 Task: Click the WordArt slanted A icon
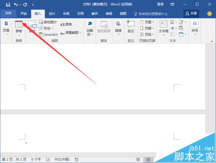[x=172, y=28]
